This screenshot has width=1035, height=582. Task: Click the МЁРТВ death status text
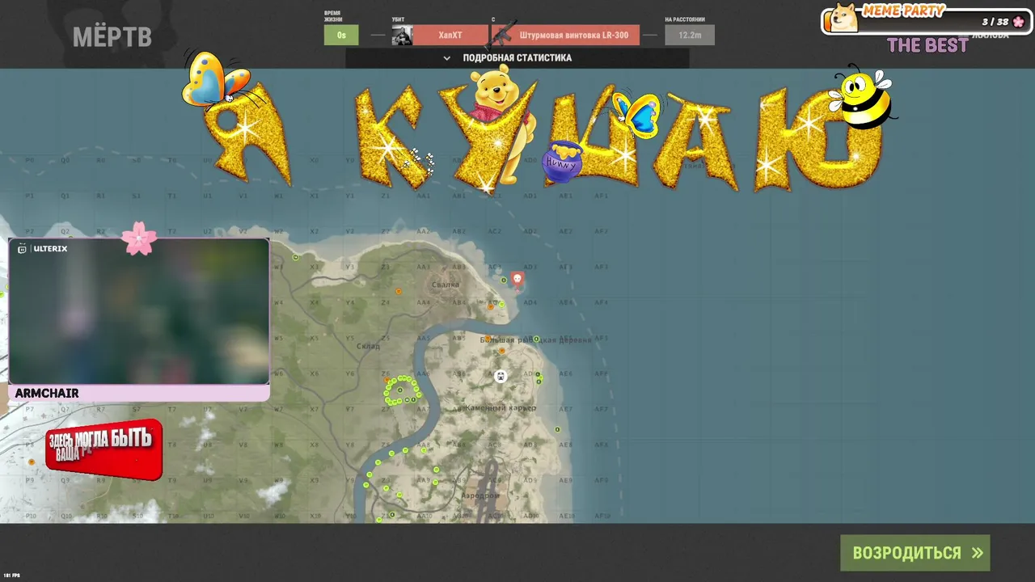[x=112, y=37]
